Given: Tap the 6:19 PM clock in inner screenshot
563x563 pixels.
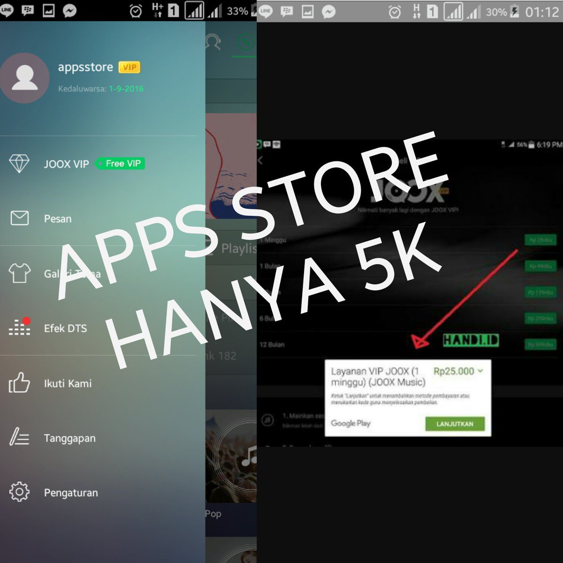Looking at the screenshot, I should 549,145.
